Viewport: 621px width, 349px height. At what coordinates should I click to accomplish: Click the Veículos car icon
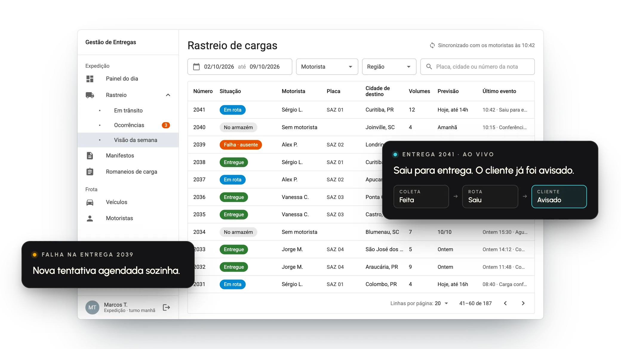coord(90,203)
